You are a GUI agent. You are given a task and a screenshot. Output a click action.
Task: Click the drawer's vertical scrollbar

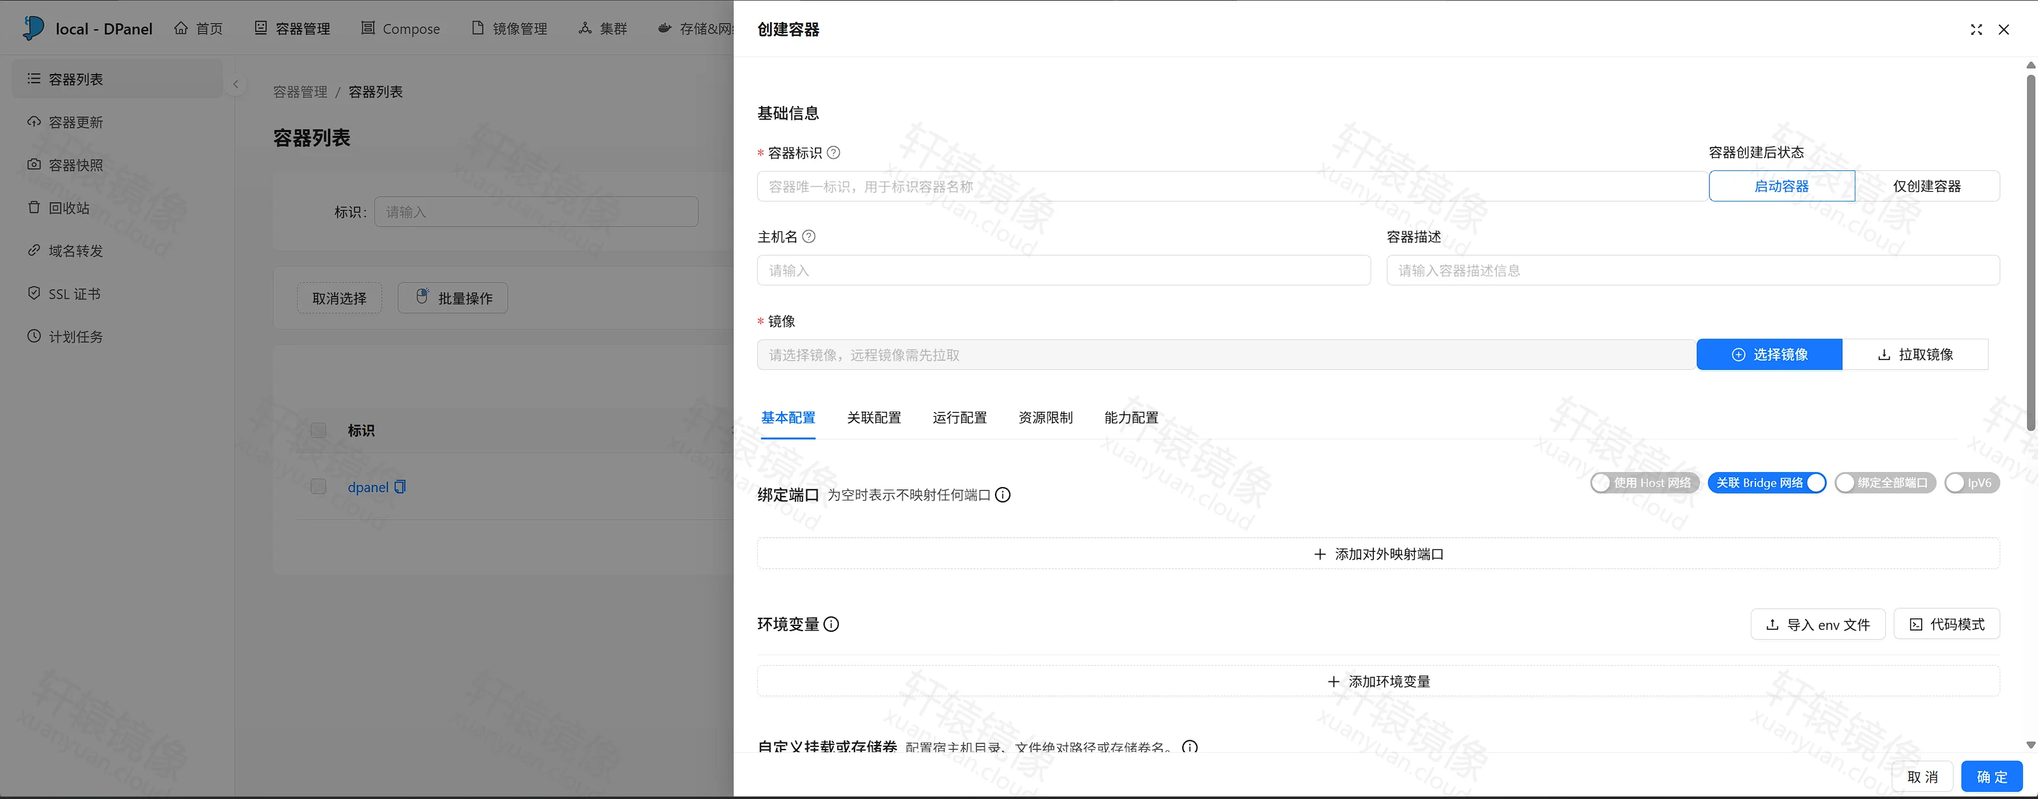tap(2031, 253)
